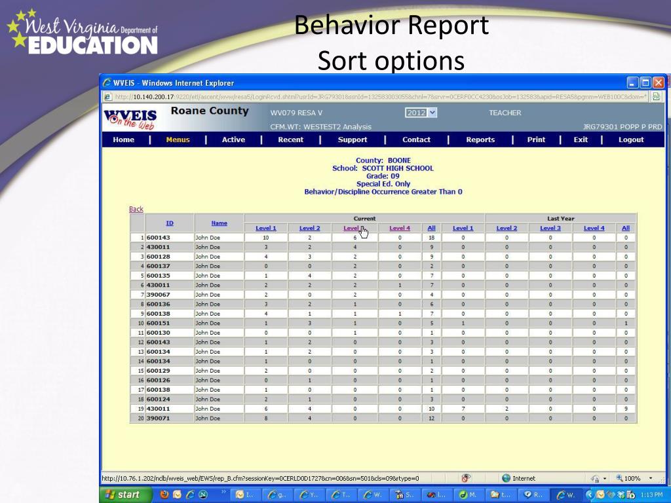The height and width of the screenshot is (503, 671).
Task: Click the Internet zone globe icon
Action: [507, 478]
